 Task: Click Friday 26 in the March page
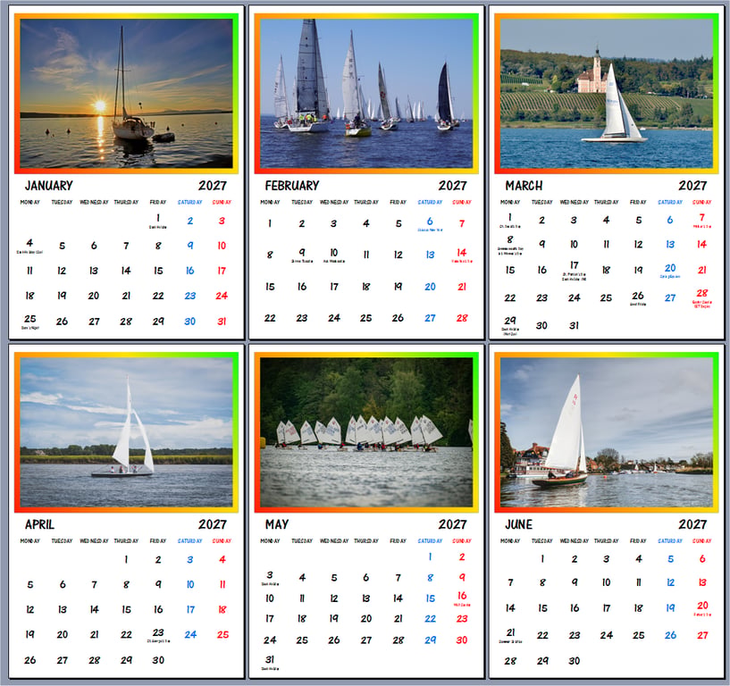(x=638, y=296)
